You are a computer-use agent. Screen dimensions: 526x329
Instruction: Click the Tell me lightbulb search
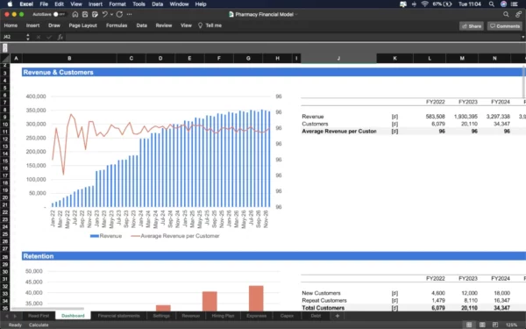pos(210,25)
